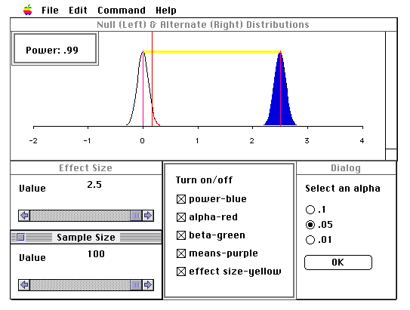Click the OK button
Image resolution: width=410 pixels, height=310 pixels.
pos(338,262)
